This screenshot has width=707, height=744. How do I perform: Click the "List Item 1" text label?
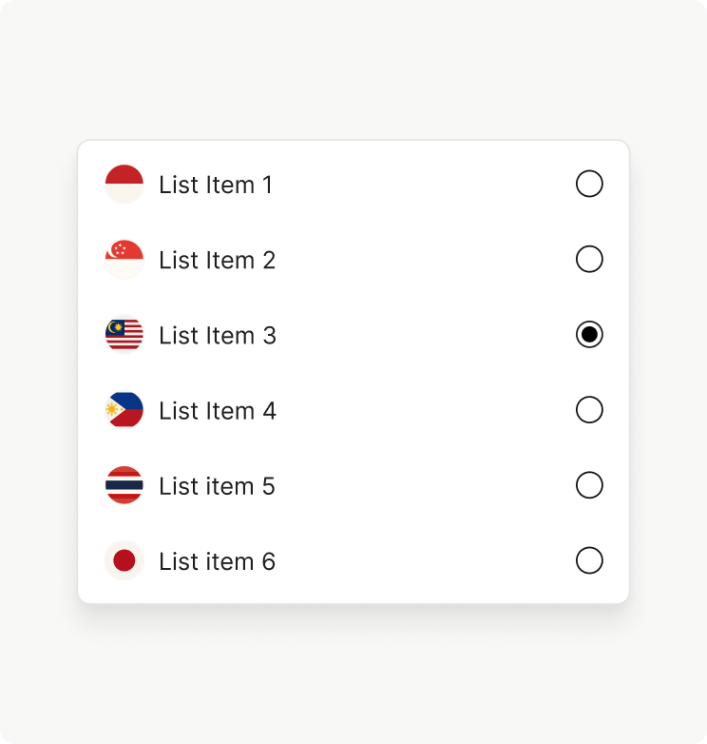click(216, 185)
